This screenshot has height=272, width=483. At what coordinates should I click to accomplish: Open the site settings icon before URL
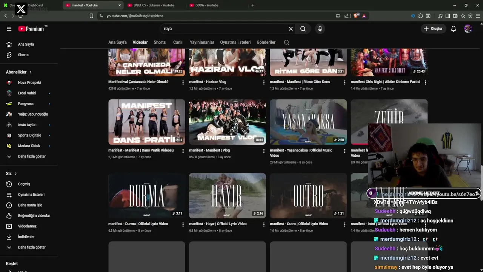click(101, 16)
